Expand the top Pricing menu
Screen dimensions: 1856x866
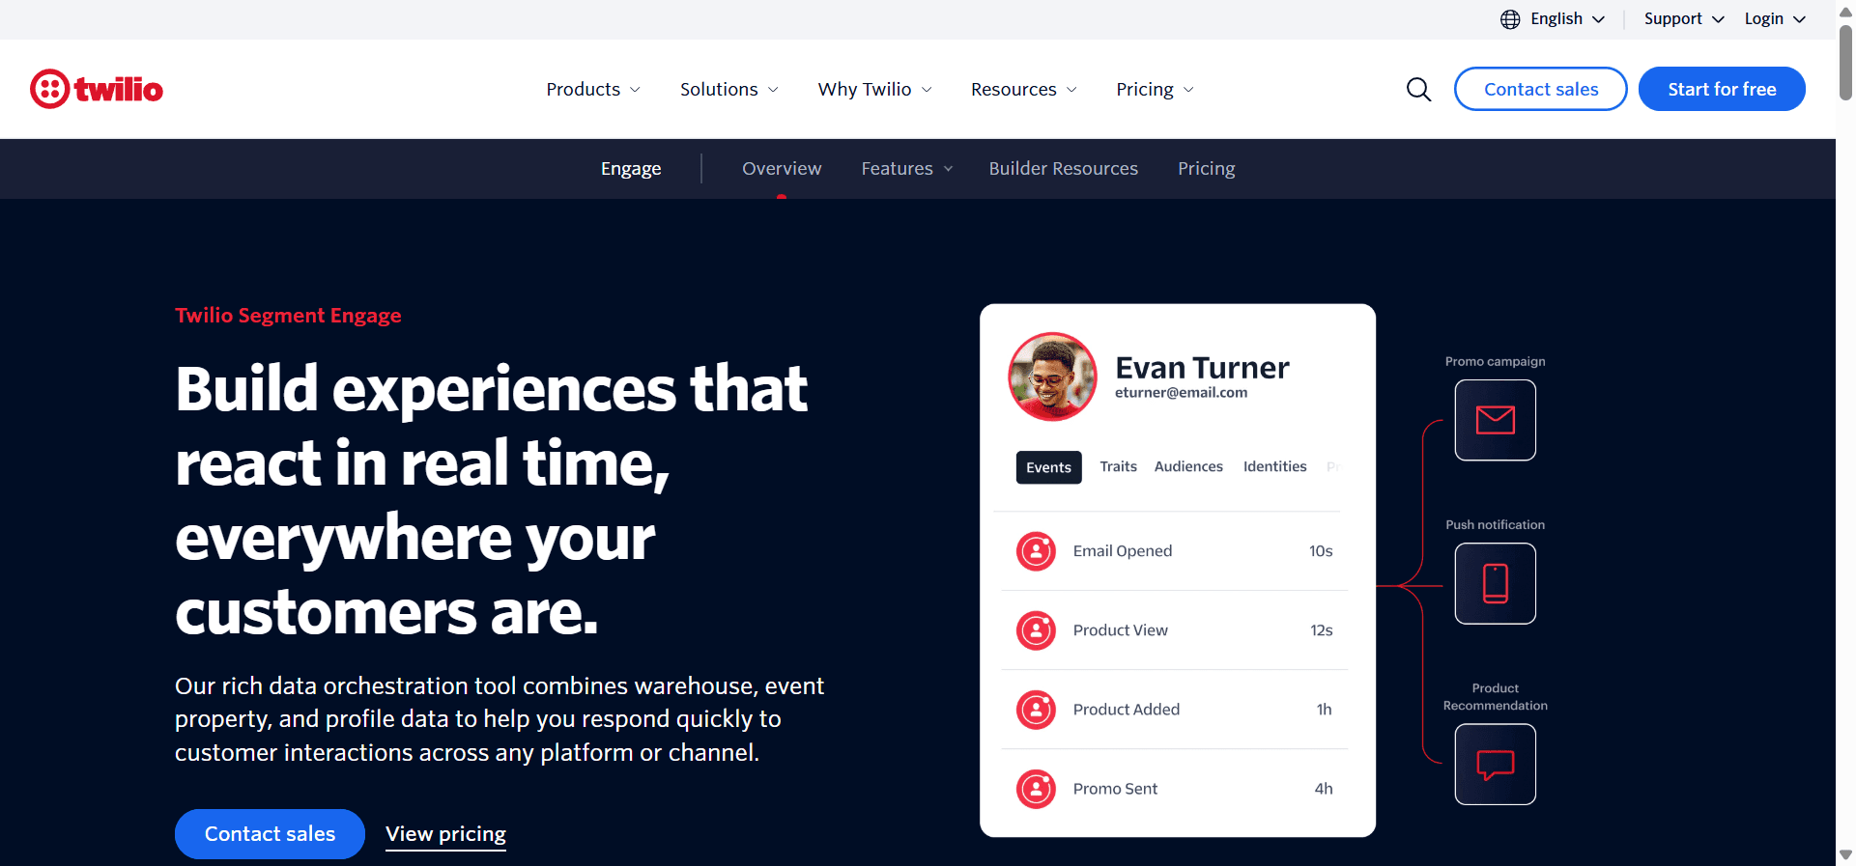[1156, 89]
